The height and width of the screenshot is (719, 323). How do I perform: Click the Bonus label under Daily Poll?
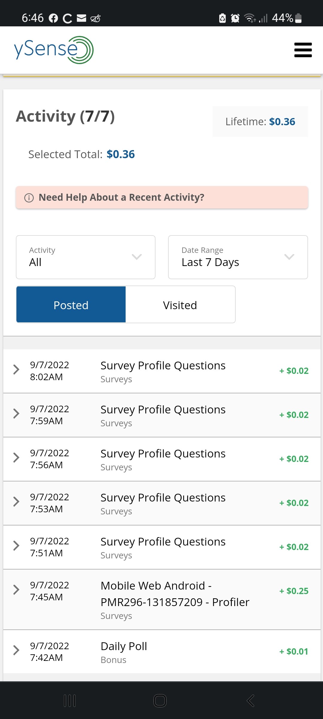click(113, 660)
